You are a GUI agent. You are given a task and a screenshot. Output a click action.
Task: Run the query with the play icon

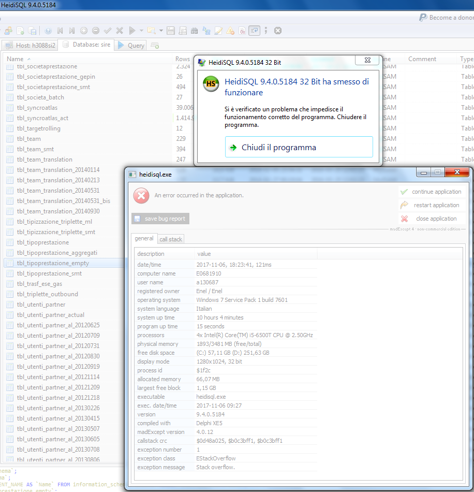tap(132, 31)
